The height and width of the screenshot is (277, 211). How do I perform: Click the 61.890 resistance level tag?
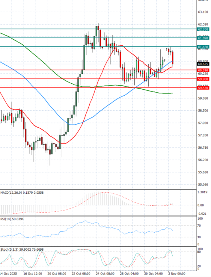[203, 38]
